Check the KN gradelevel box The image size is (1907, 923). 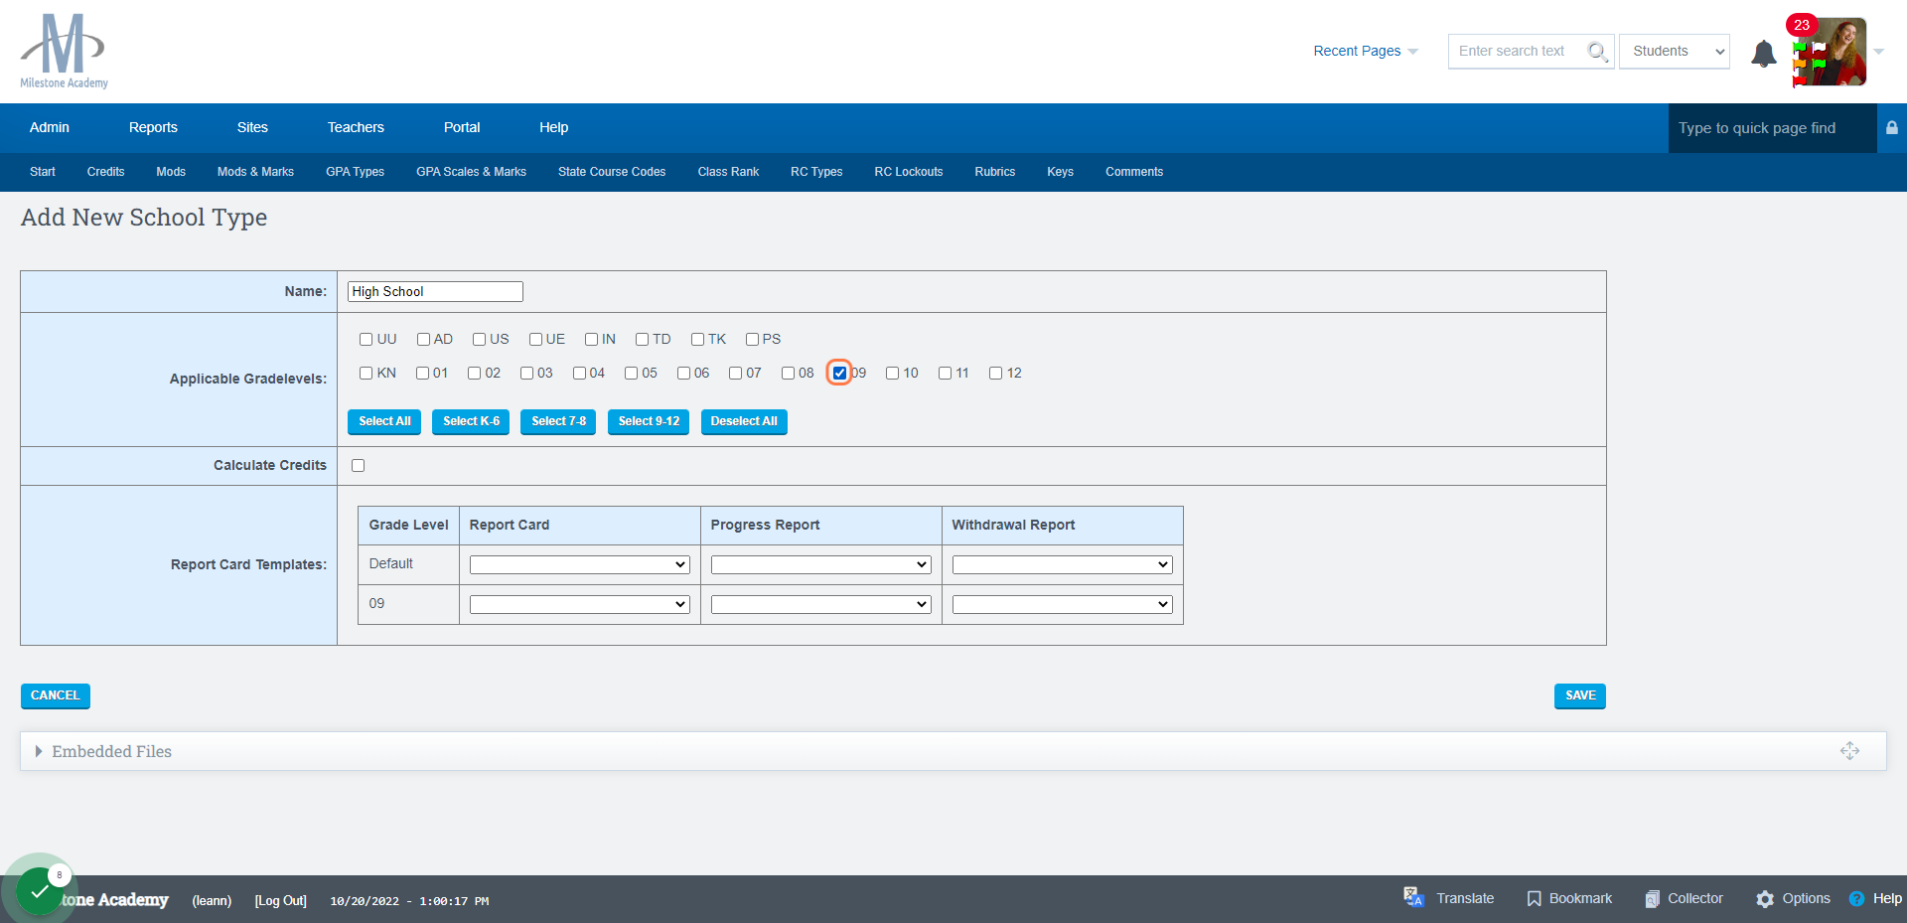[x=366, y=373]
